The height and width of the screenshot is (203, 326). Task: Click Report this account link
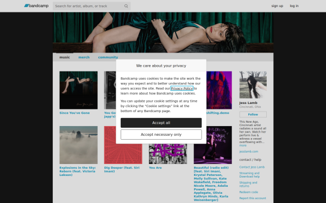coord(253,198)
